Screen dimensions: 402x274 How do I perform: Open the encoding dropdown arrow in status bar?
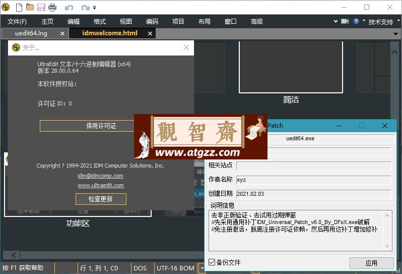click(x=202, y=268)
